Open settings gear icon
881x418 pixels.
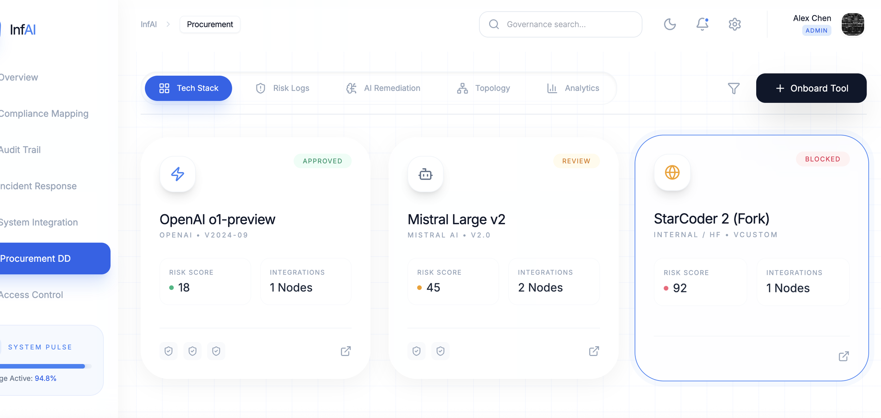[734, 24]
